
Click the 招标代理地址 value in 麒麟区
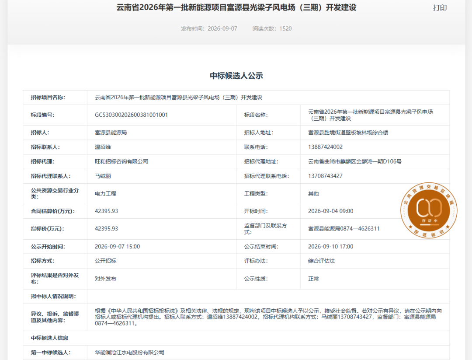354,161
